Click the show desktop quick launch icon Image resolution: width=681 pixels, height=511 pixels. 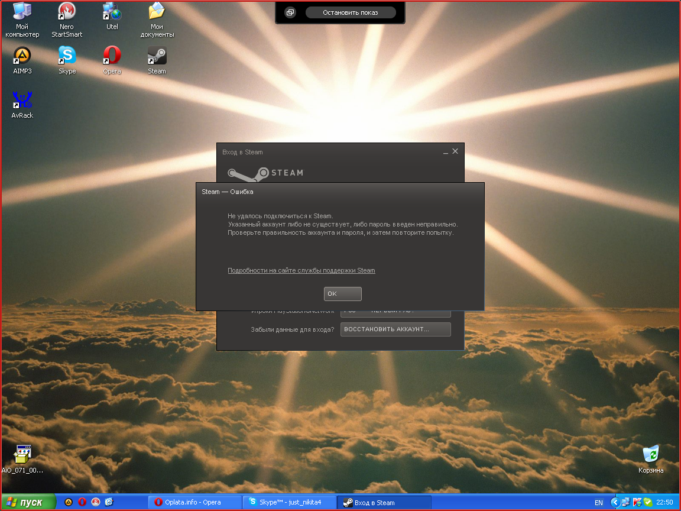(x=109, y=502)
